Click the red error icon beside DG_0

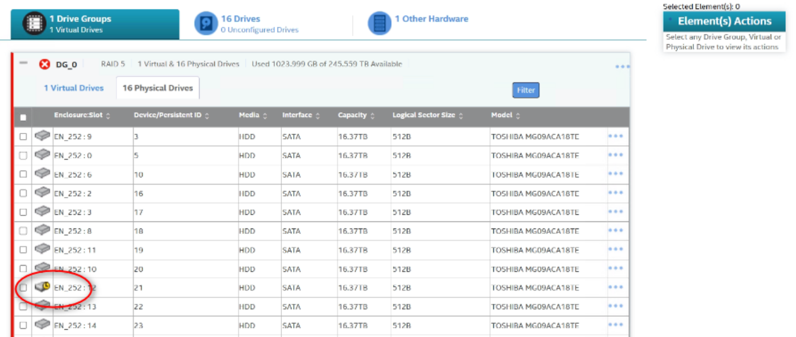tap(44, 64)
